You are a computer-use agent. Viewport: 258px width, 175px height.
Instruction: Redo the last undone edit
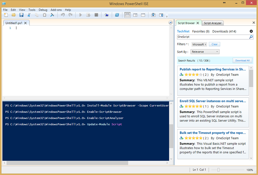[x=70, y=15]
